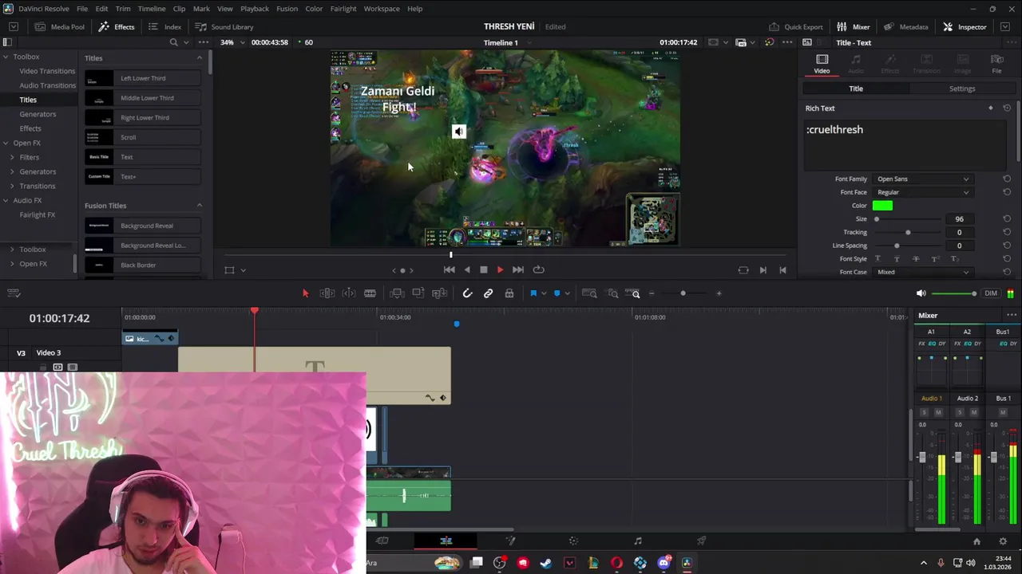Add a Rich Text keyframe diamond

991,108
